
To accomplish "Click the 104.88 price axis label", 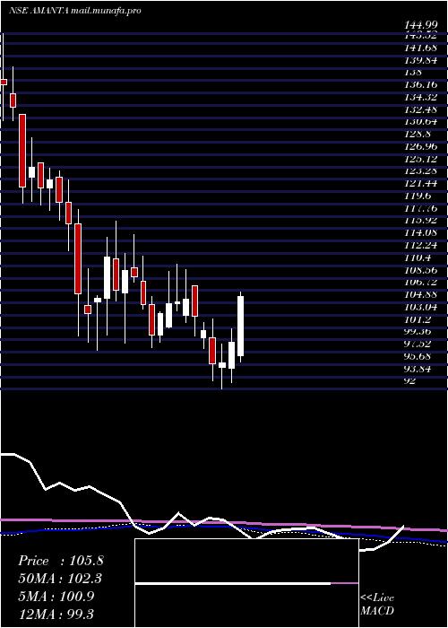I will point(420,294).
